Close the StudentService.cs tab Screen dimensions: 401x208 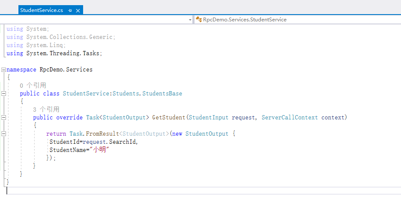(78, 10)
